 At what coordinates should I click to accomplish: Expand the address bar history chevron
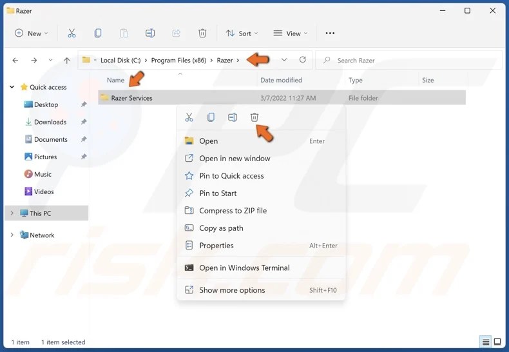(284, 60)
